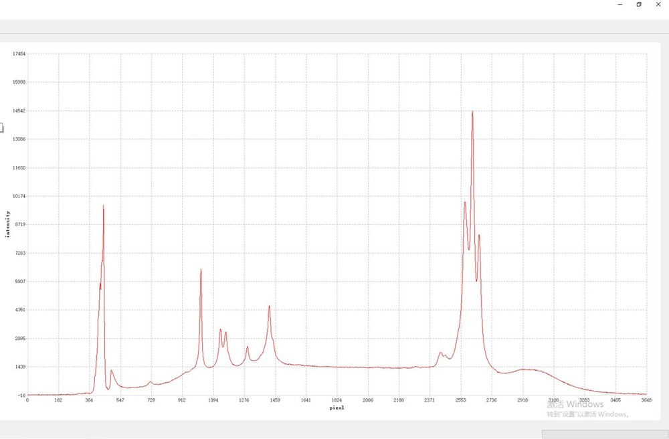Click the 1824 x-axis tick label

point(337,400)
